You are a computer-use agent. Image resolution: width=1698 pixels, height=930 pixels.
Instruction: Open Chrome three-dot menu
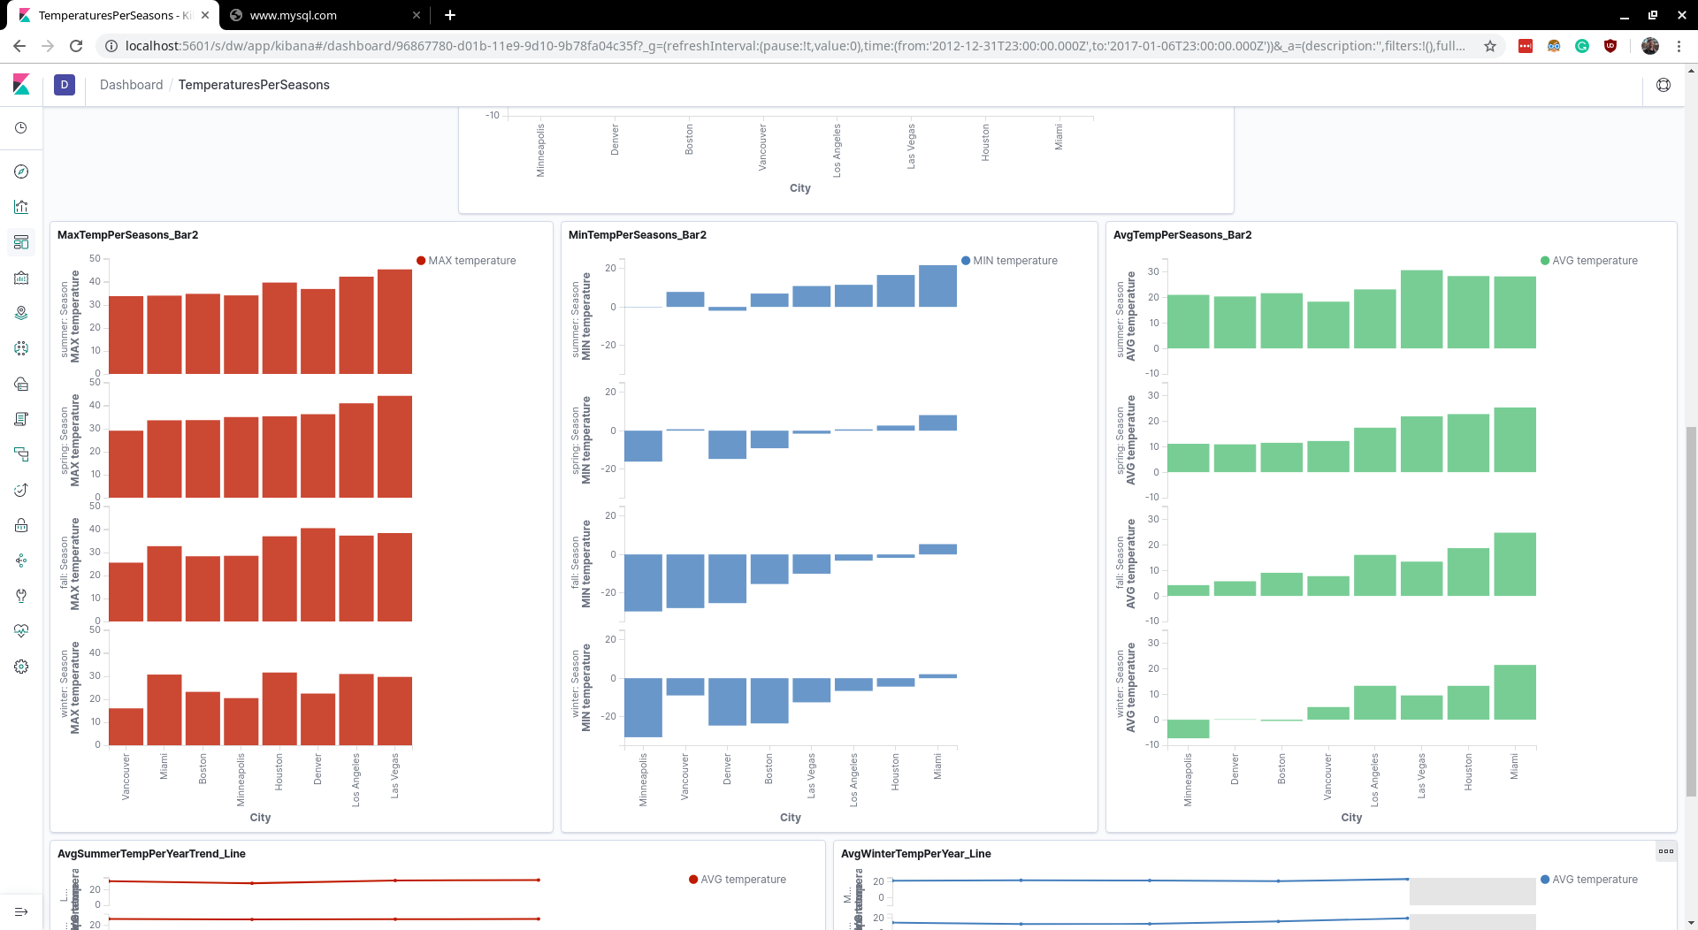[x=1679, y=46]
